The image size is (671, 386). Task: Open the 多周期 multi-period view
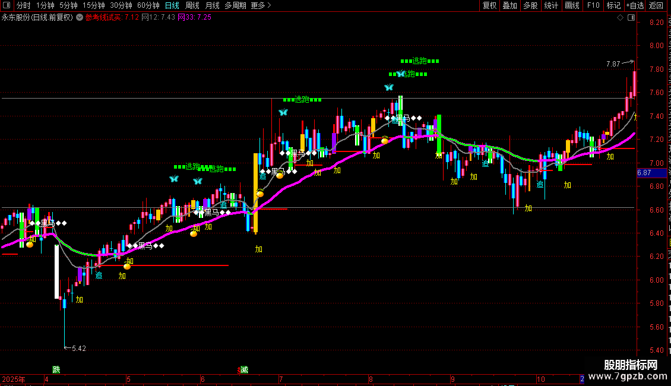235,5
